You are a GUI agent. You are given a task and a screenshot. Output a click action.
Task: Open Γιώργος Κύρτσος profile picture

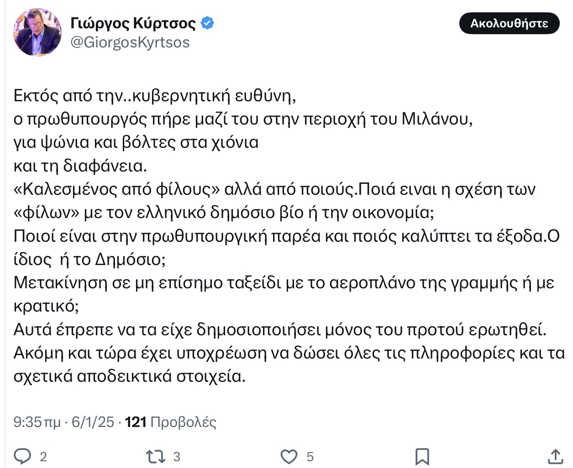click(x=37, y=32)
